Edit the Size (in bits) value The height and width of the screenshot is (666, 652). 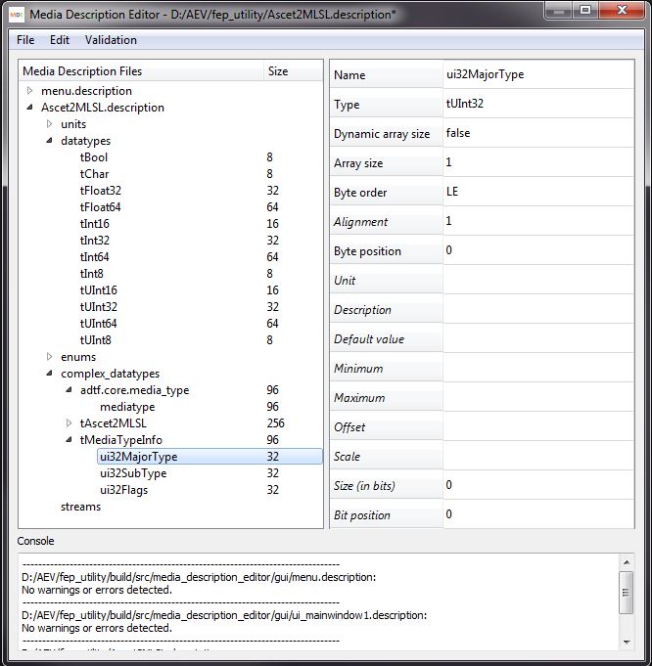click(538, 485)
